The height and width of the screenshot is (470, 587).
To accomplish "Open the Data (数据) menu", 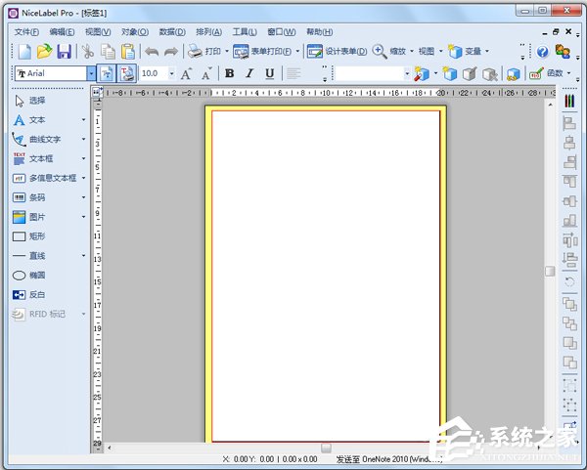I will click(172, 32).
